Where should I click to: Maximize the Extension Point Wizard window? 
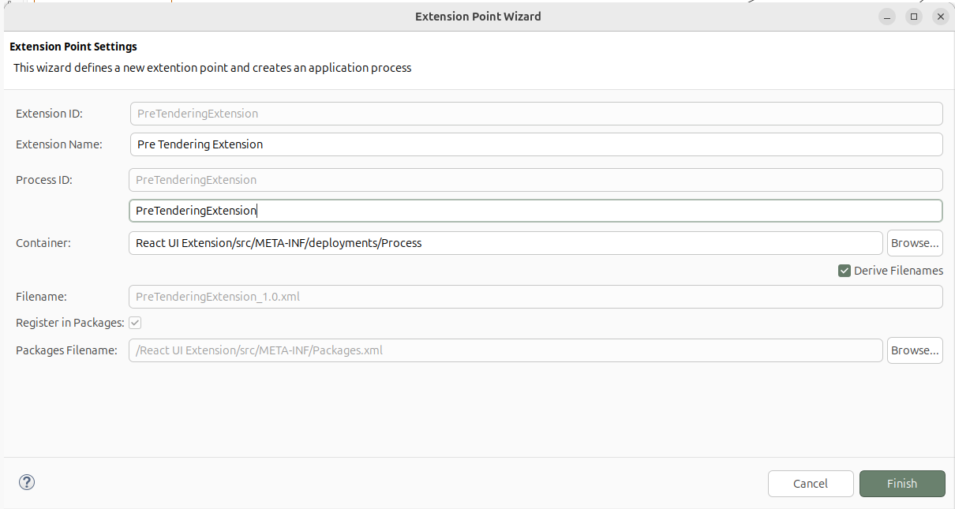click(x=913, y=16)
